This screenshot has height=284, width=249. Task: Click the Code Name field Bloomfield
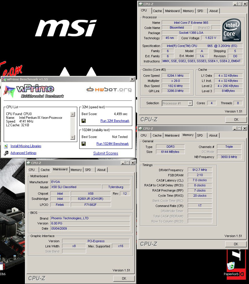pyautogui.click(x=177, y=27)
